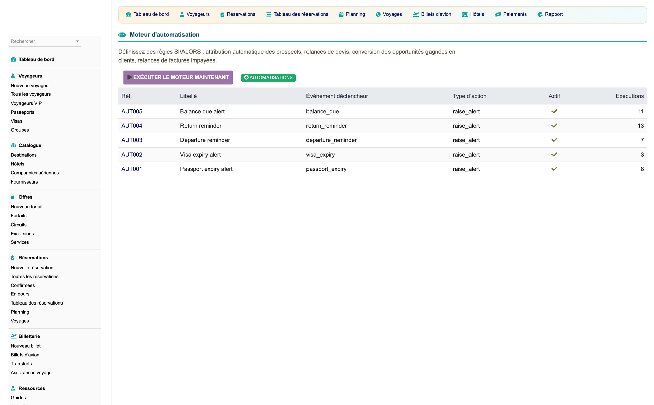Open automation rule AUT002

pyautogui.click(x=132, y=155)
